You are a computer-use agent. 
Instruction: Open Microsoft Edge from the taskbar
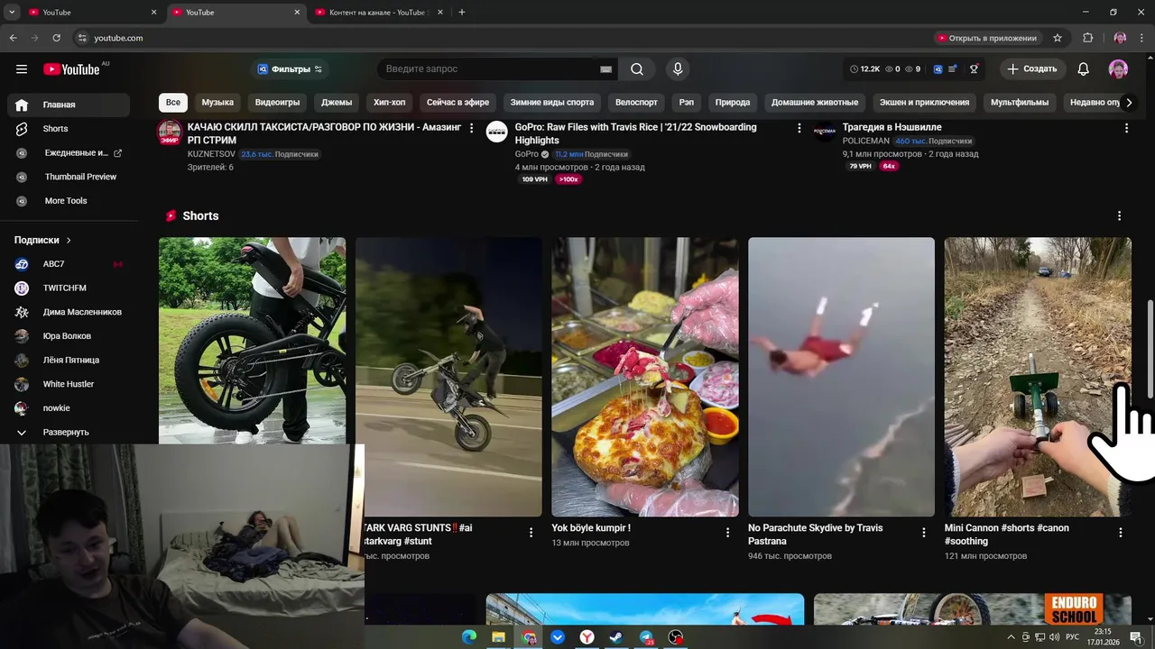tap(468, 637)
